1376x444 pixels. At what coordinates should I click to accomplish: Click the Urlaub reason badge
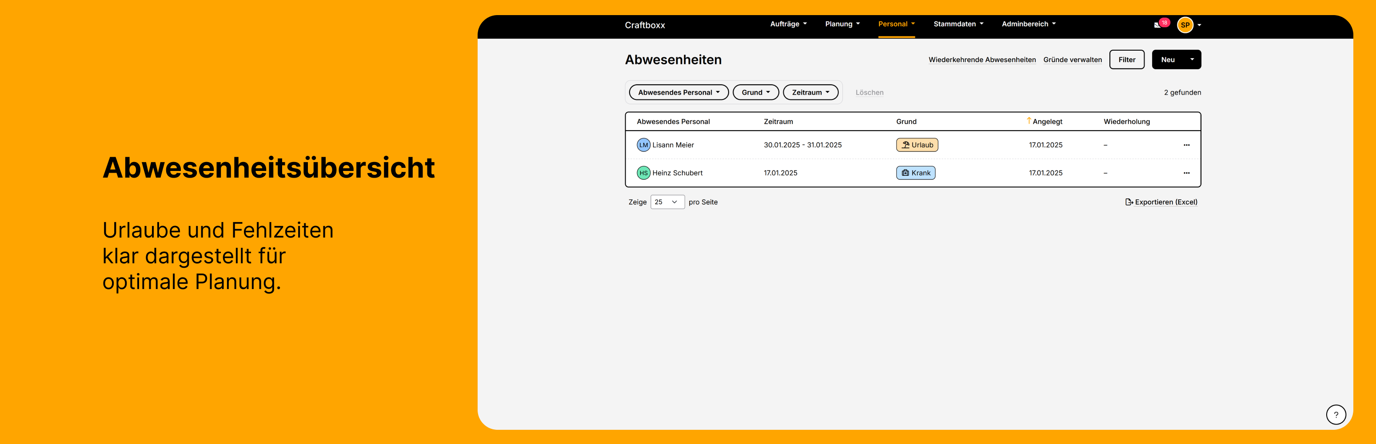[x=917, y=145]
